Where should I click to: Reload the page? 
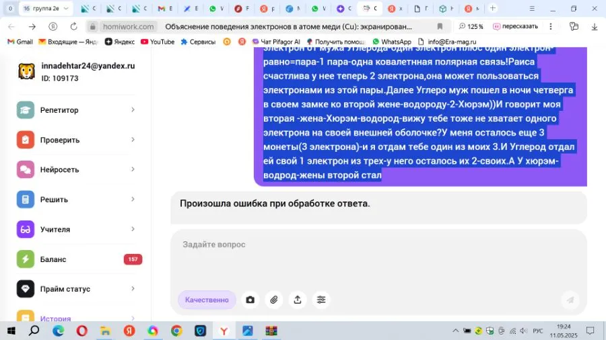pyautogui.click(x=73, y=26)
